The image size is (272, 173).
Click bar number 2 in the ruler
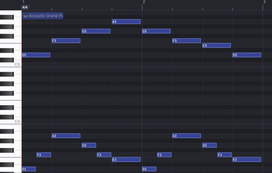click(x=144, y=2)
